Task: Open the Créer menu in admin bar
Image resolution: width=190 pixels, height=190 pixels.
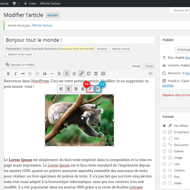Action: pyautogui.click(x=30, y=3)
